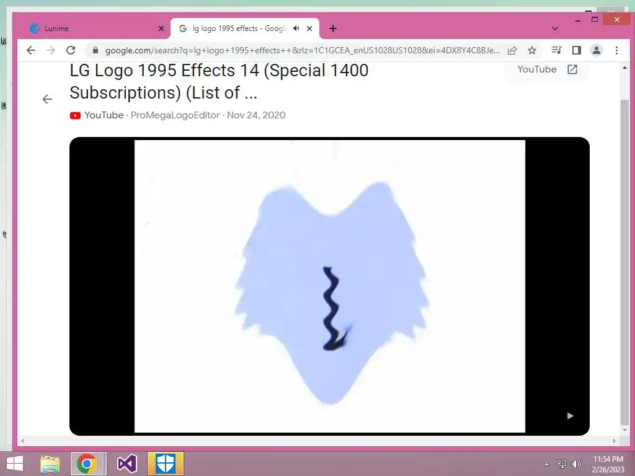Launch Visual Studio from the taskbar

coord(127,464)
